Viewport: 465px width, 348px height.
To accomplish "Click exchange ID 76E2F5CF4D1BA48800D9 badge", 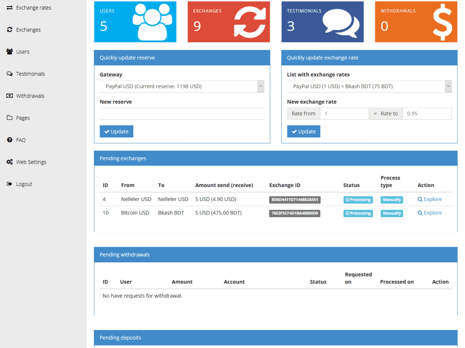I will [x=294, y=213].
